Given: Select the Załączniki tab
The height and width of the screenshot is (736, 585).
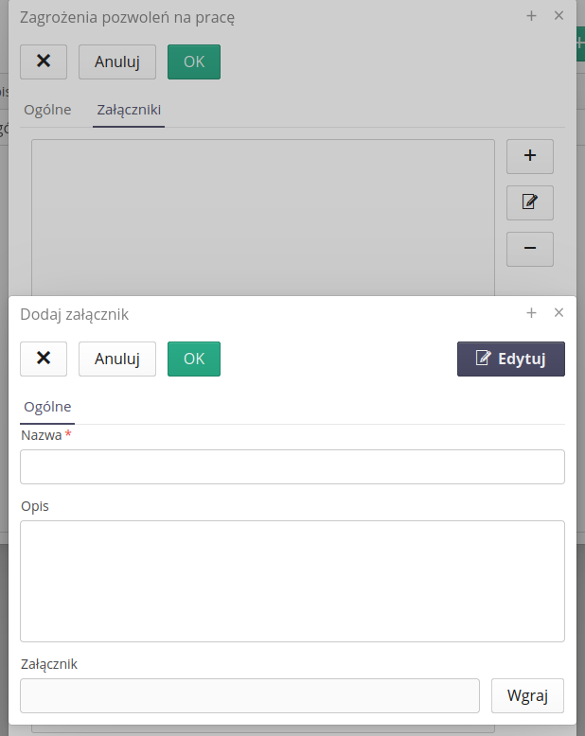Looking at the screenshot, I should tap(129, 110).
